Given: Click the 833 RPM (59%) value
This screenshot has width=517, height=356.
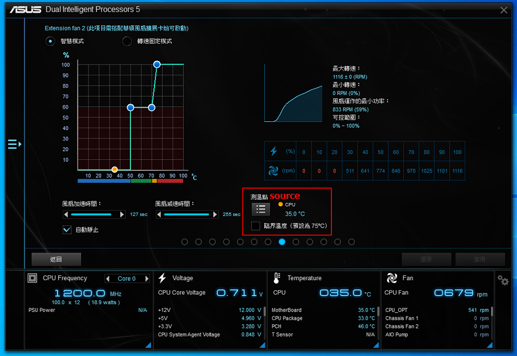Looking at the screenshot, I should [350, 109].
